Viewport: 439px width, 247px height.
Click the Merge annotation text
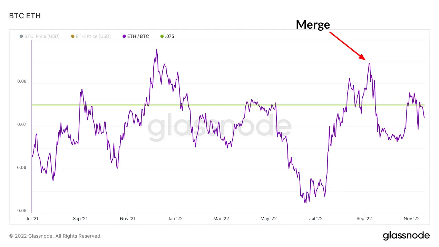[x=313, y=24]
